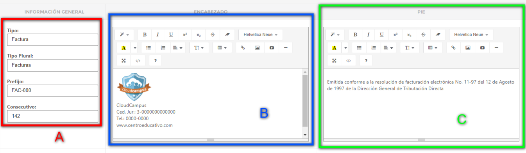The image size is (526, 153).
Task: Insert a video in the Encabezado editor
Action: [x=272, y=47]
